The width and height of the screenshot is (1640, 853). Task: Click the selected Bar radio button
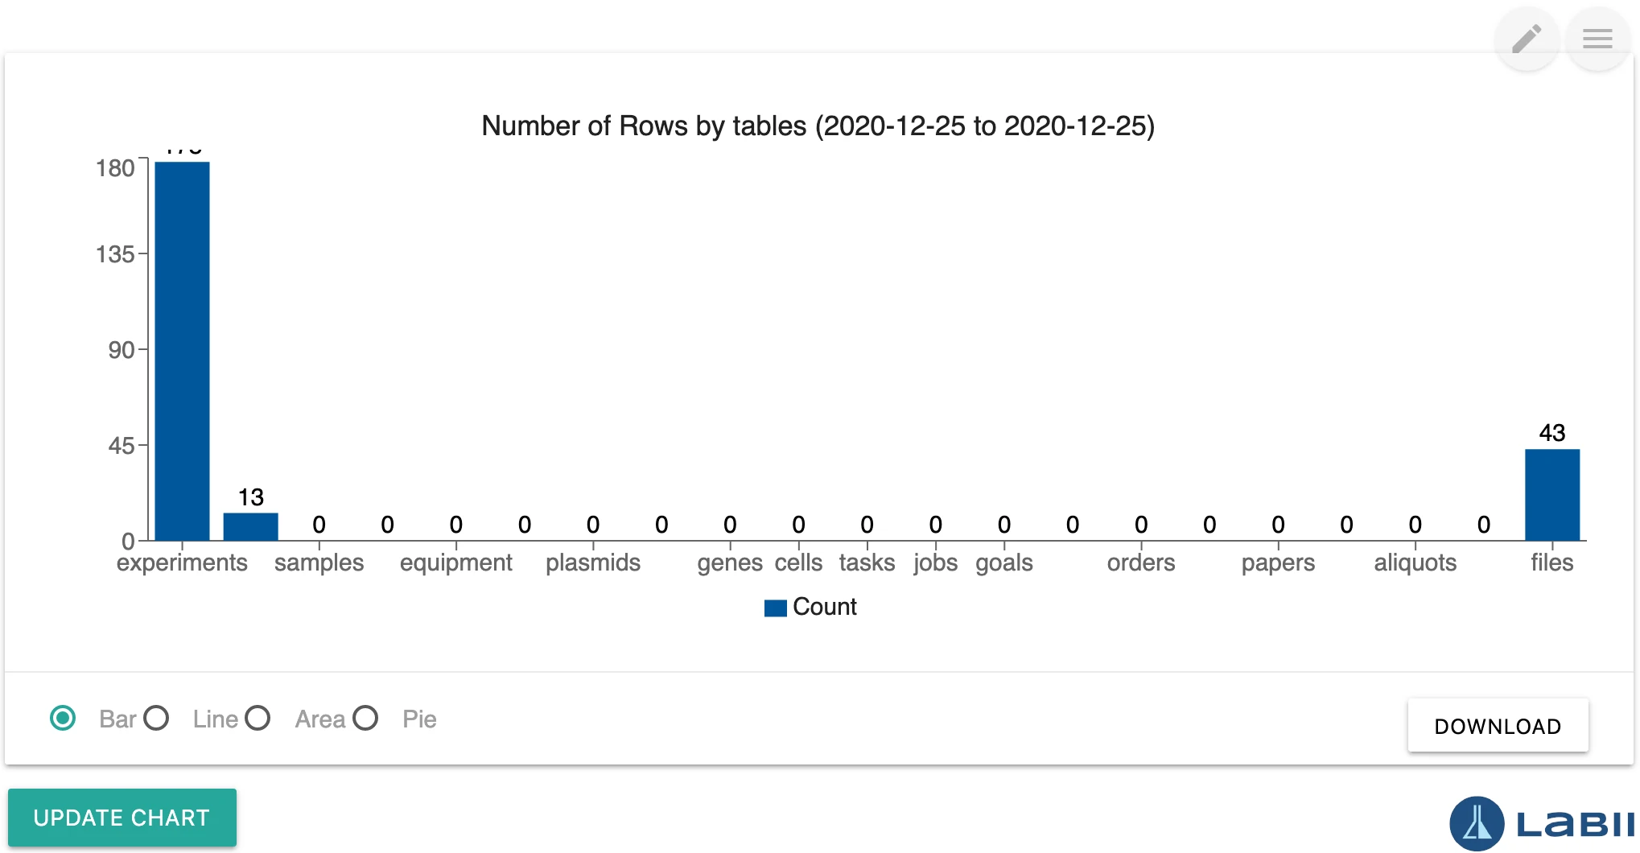(x=63, y=718)
